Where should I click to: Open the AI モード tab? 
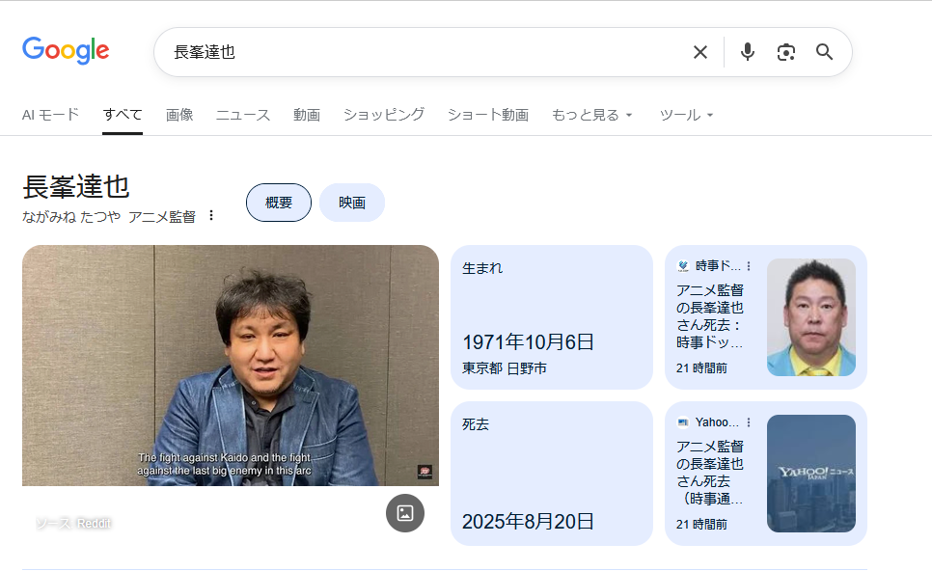[x=50, y=115]
